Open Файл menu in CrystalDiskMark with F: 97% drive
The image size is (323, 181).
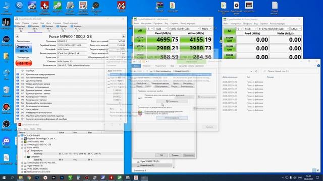tap(226, 24)
